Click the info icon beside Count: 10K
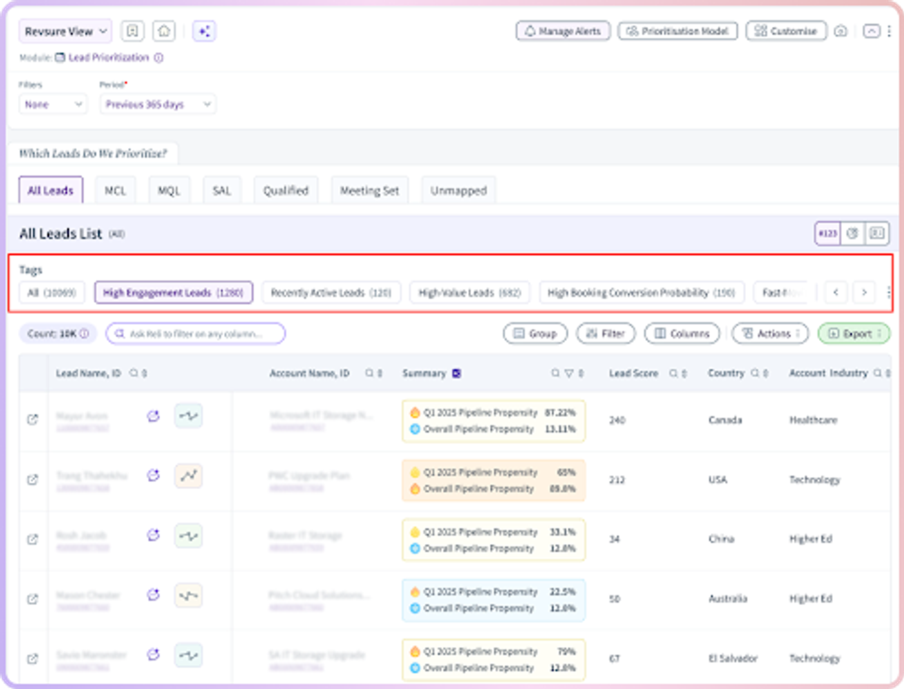904x689 pixels. click(x=84, y=334)
